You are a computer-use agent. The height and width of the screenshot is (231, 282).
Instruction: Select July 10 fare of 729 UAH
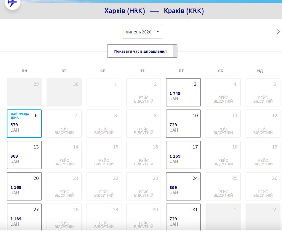point(183,124)
